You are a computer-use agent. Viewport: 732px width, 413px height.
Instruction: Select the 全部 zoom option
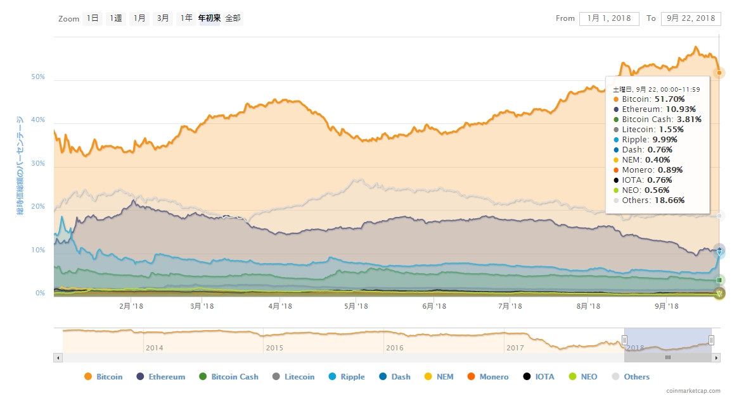coord(233,18)
